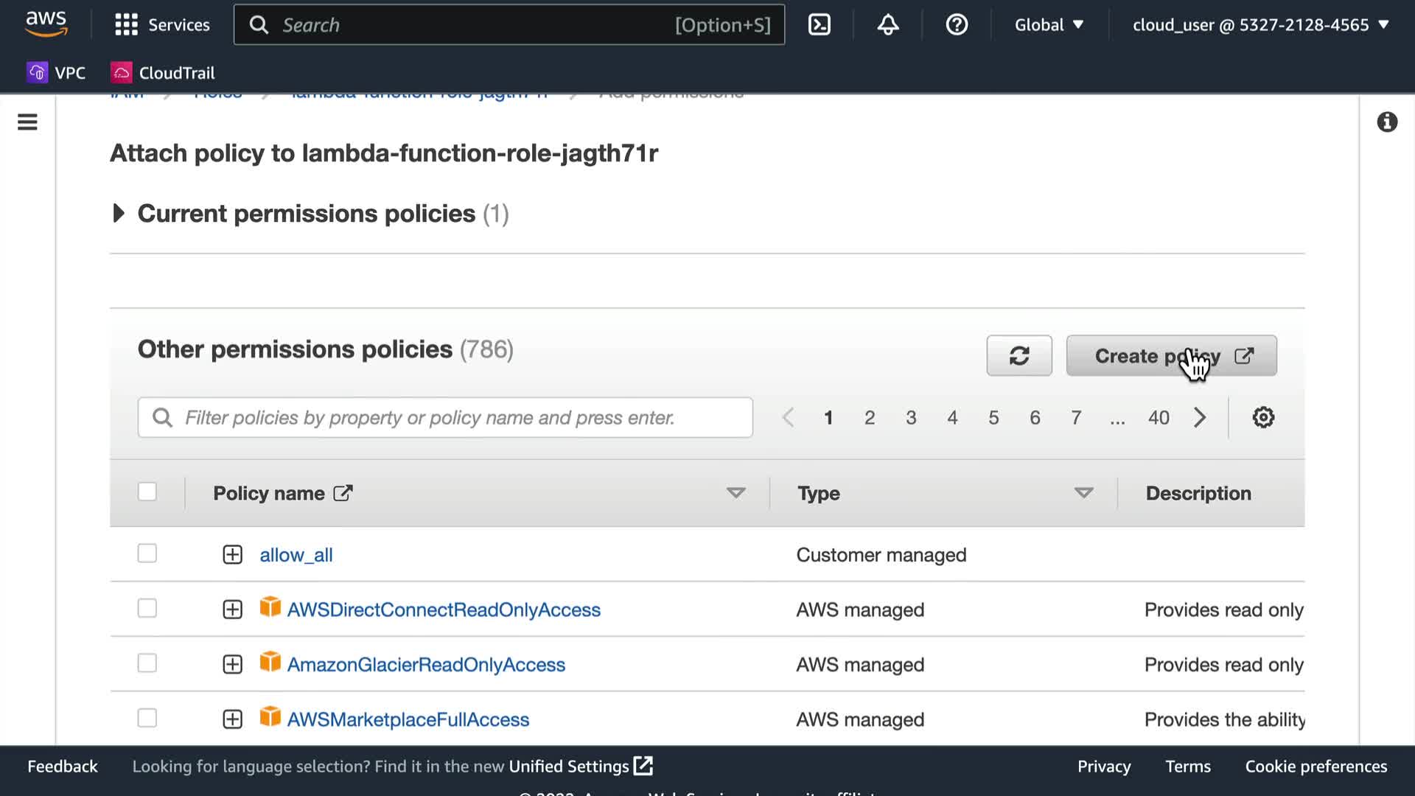This screenshot has height=796, width=1415.
Task: Open table preferences gear icon
Action: [x=1263, y=418]
